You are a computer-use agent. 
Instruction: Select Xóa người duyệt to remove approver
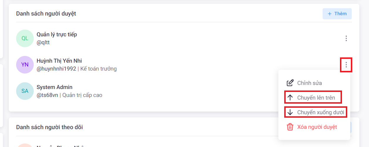click(x=317, y=127)
